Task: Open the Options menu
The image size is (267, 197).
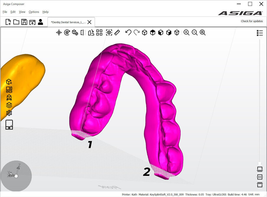Action: [34, 12]
